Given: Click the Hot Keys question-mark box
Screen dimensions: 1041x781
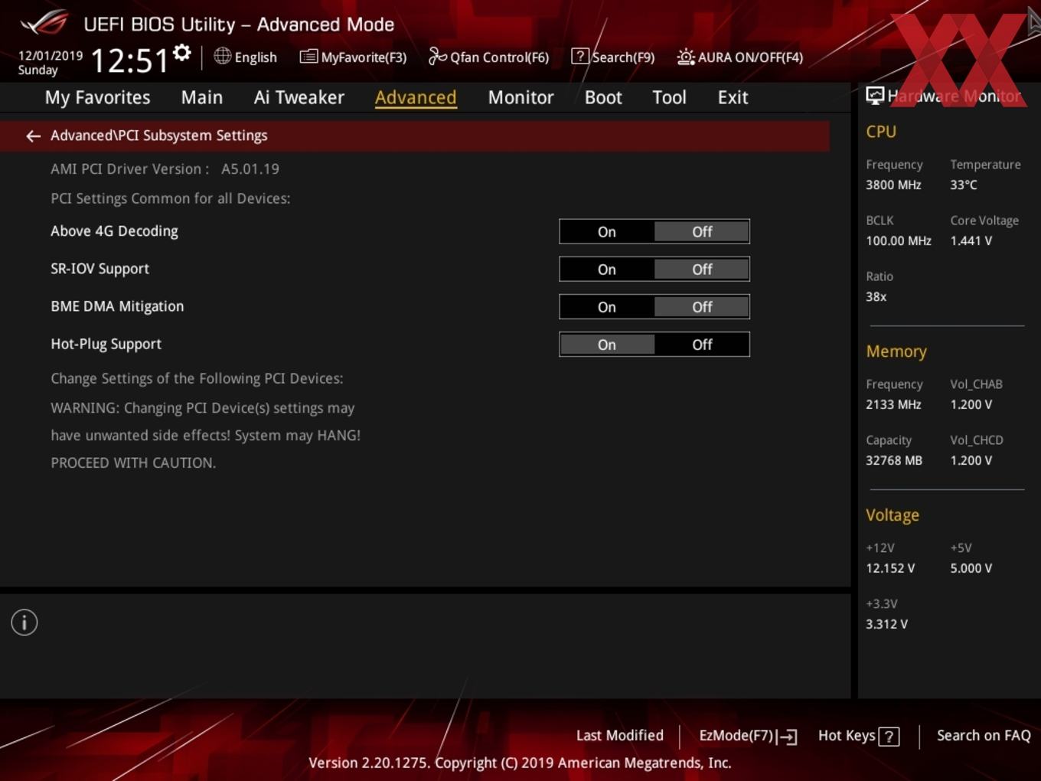Looking at the screenshot, I should pos(889,737).
